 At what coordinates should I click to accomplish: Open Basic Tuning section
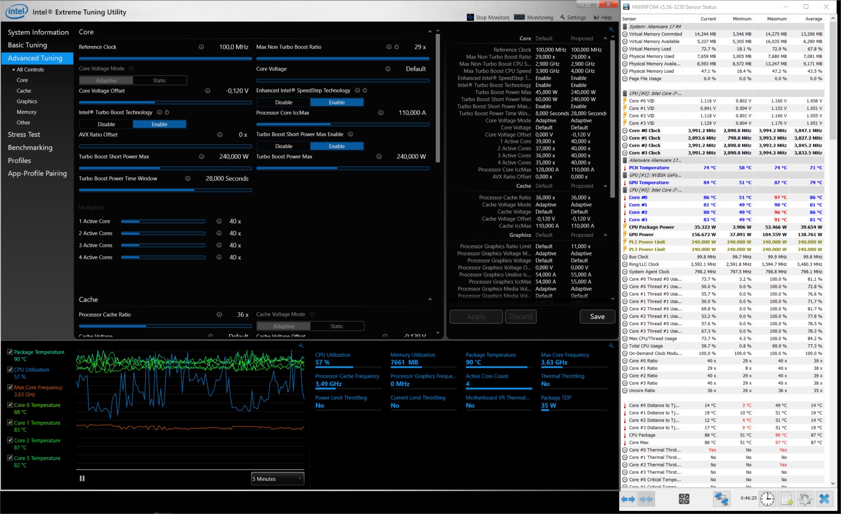pyautogui.click(x=27, y=45)
